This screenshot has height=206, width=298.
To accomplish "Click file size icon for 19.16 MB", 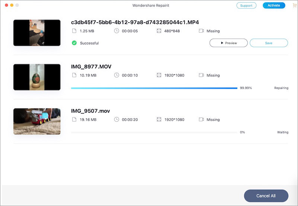I will coord(74,120).
